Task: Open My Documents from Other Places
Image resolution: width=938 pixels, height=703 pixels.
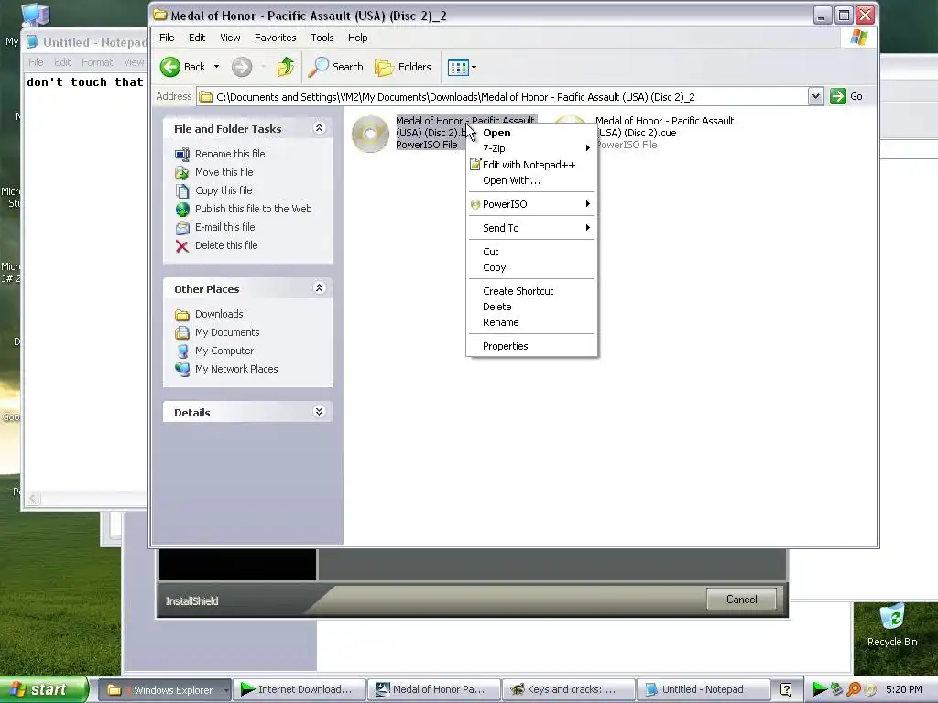Action: (x=227, y=332)
